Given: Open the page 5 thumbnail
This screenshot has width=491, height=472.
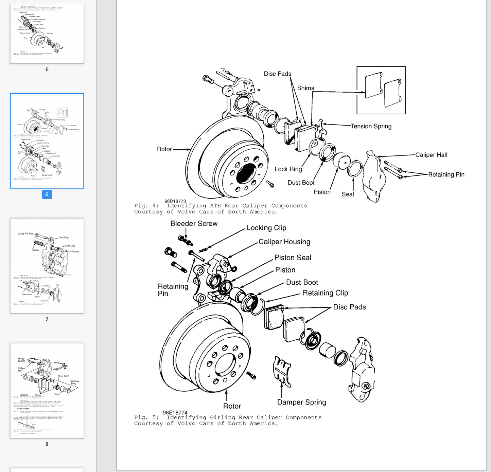Looking at the screenshot, I should tap(47, 32).
